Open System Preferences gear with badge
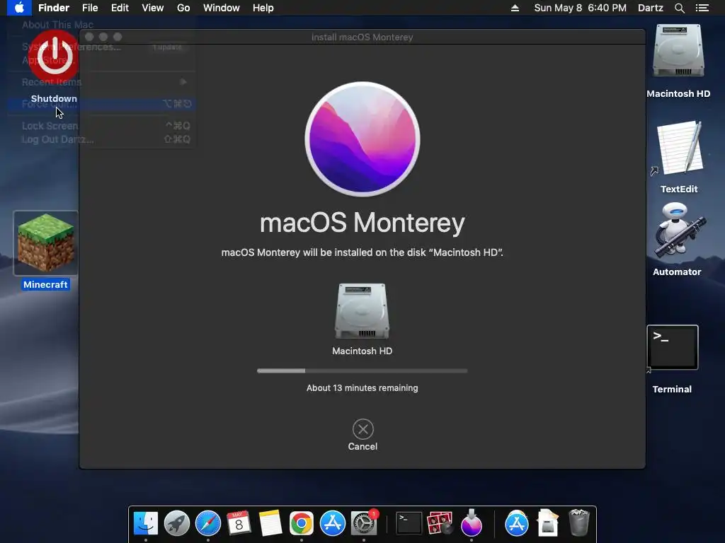 click(x=364, y=524)
